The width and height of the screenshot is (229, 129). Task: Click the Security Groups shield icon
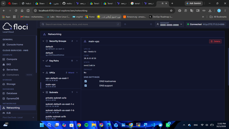tap(47, 41)
